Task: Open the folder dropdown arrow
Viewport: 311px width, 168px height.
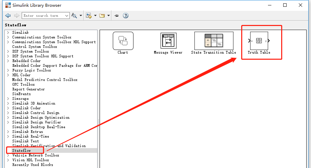Action: coord(108,16)
